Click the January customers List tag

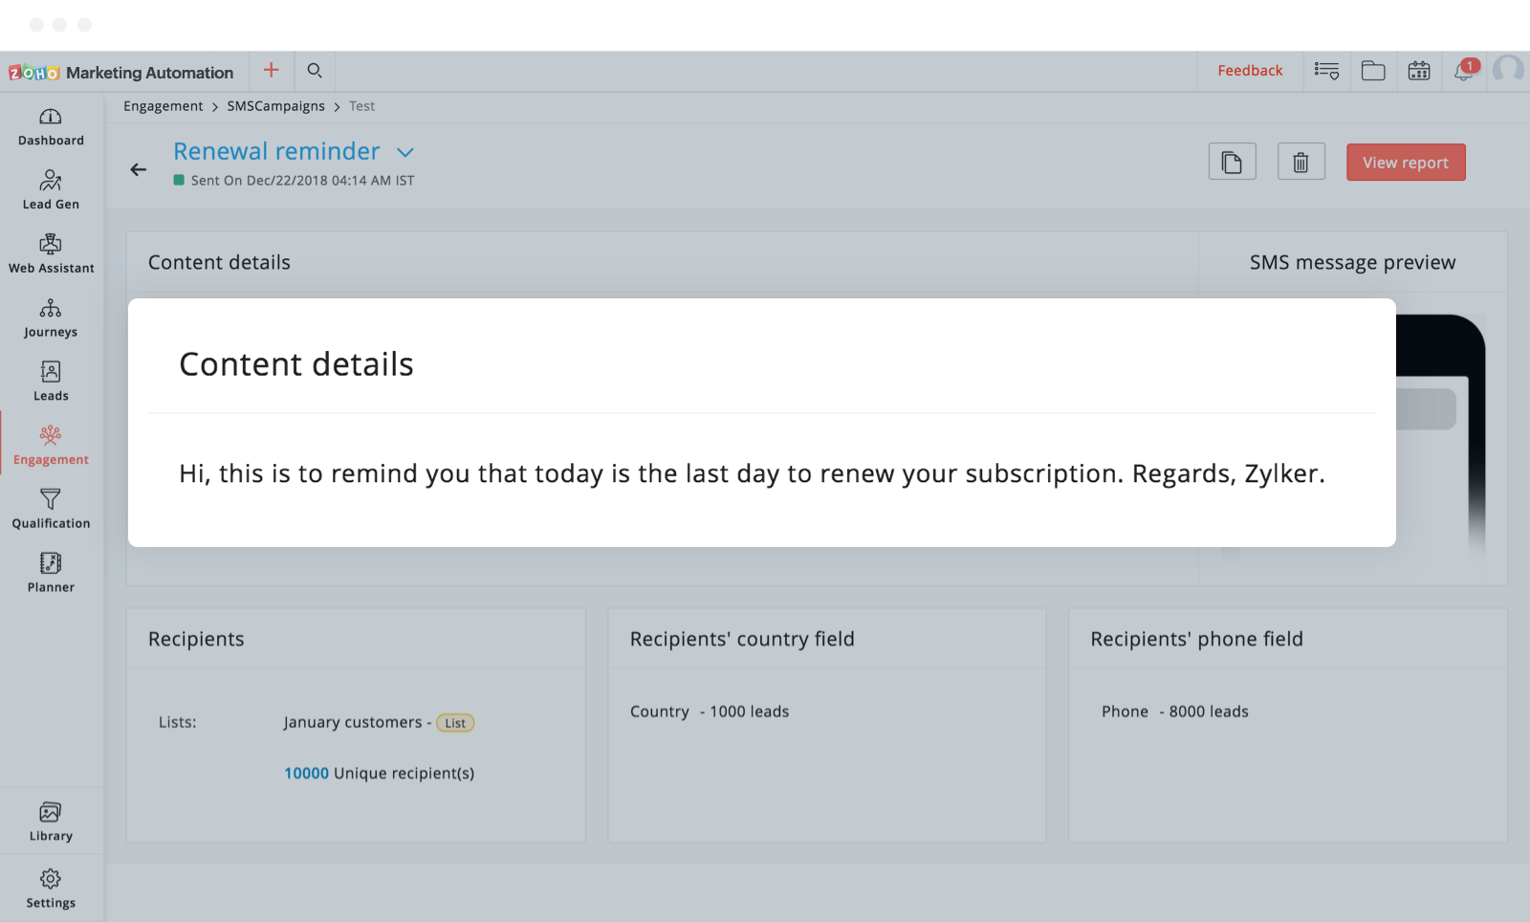[x=455, y=723]
